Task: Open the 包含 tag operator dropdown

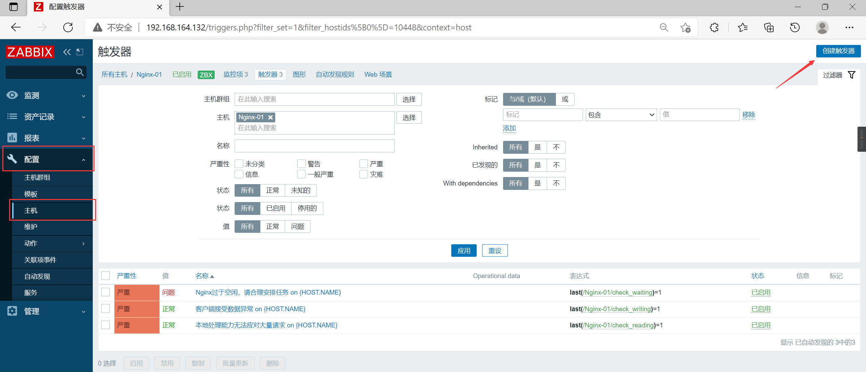Action: coord(621,115)
